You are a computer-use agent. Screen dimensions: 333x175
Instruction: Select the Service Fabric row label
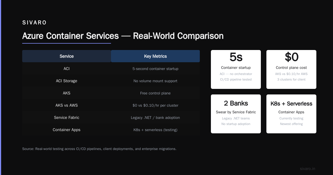tap(67, 117)
